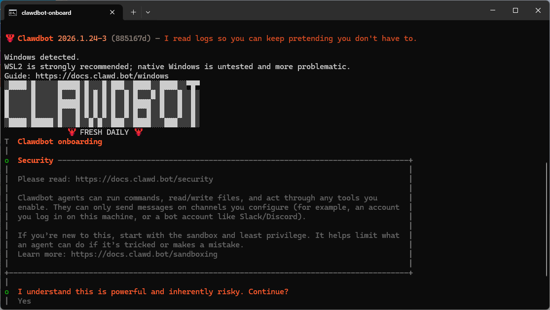Open the docs.clawd.bot/security link
The width and height of the screenshot is (550, 310).
point(144,179)
